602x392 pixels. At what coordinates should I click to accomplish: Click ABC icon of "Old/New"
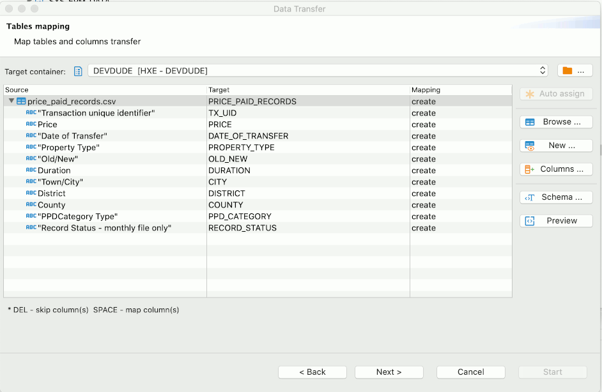(31, 158)
